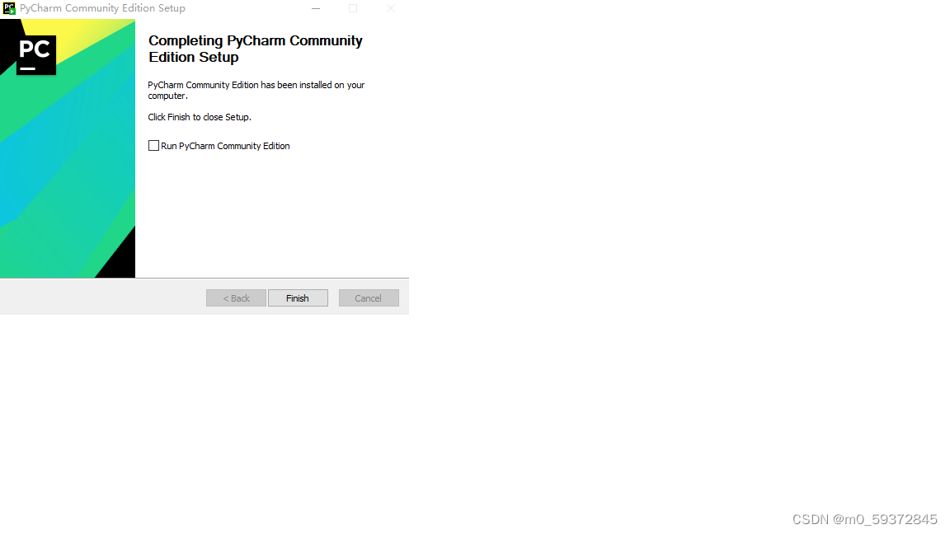This screenshot has width=950, height=534.
Task: Minimize the PyCharm setup window
Action: 316,8
